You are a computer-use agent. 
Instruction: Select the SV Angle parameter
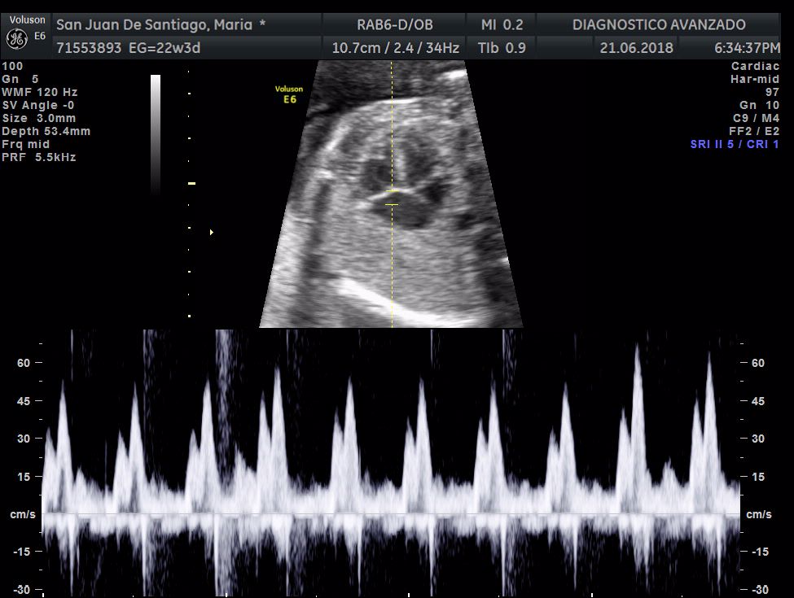[38, 105]
